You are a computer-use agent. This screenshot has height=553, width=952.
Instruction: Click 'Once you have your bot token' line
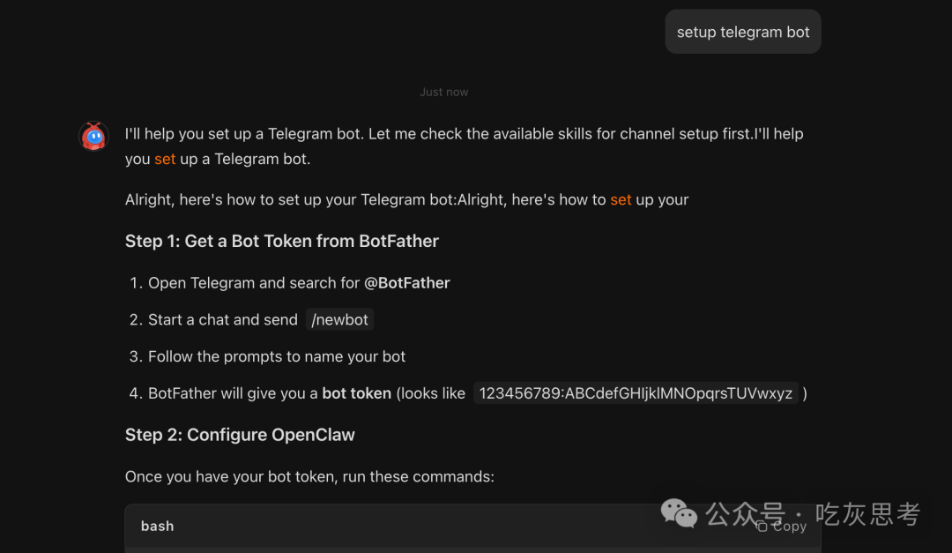[x=309, y=476]
